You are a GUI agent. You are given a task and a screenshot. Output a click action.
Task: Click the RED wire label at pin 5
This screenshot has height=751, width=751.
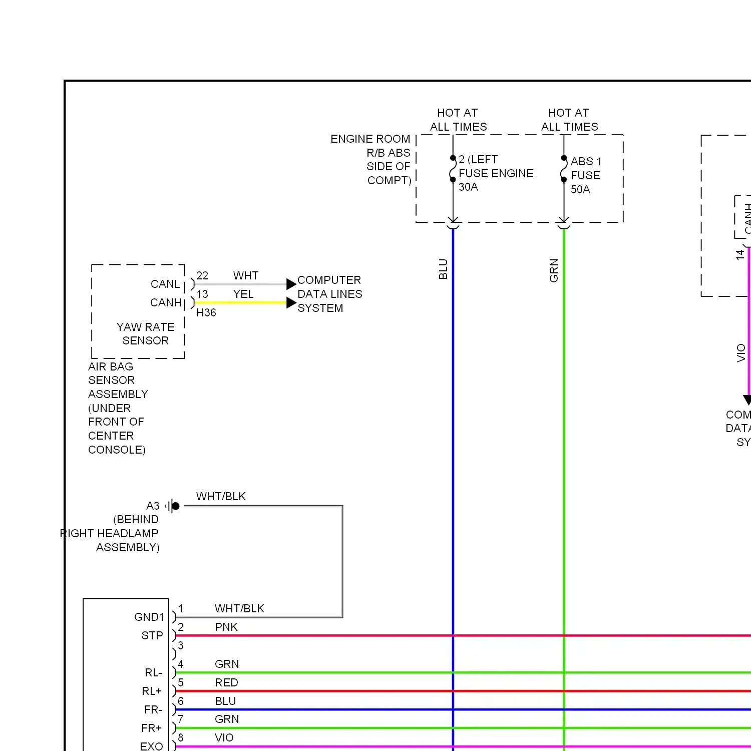tap(226, 683)
